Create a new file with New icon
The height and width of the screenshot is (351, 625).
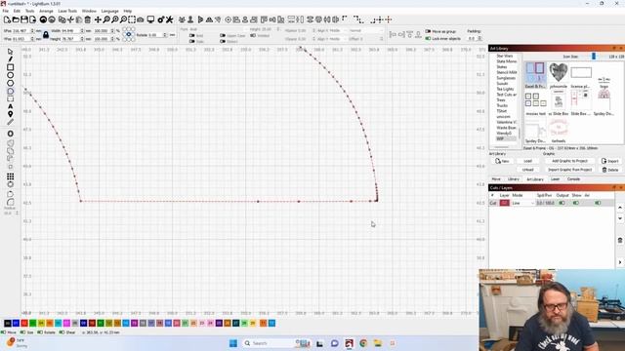click(7, 19)
